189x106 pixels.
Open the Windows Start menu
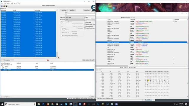coord(2,104)
